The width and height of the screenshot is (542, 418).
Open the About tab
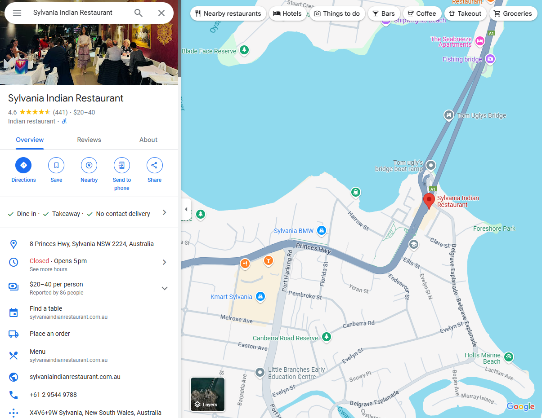148,140
